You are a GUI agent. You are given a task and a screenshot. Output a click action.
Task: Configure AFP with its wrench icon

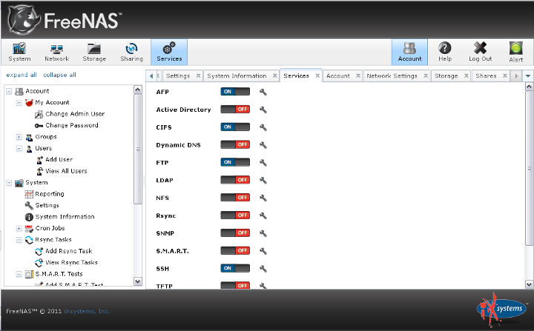(x=263, y=92)
